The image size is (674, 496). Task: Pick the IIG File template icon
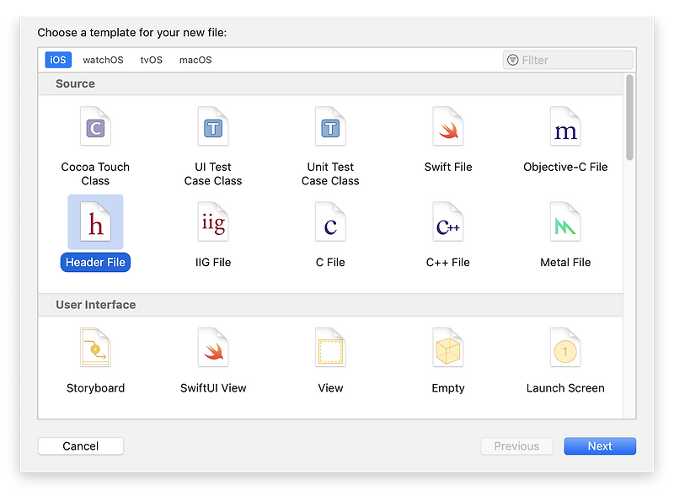tap(213, 222)
